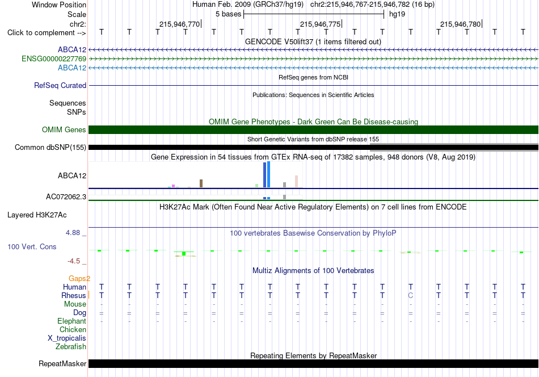
Task: Click the 'Click to complement -->' label
Action: tap(47, 33)
